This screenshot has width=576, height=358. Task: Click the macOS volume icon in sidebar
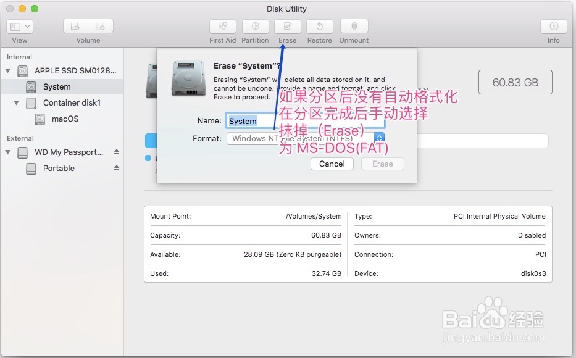coord(40,119)
